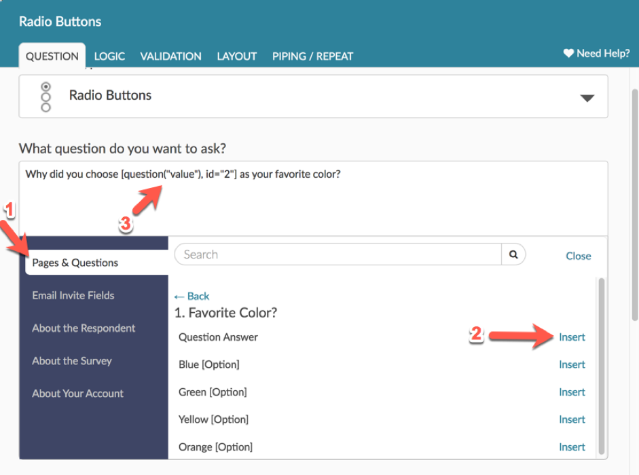Select the QUESTION tab
The image size is (639, 475).
(x=52, y=56)
